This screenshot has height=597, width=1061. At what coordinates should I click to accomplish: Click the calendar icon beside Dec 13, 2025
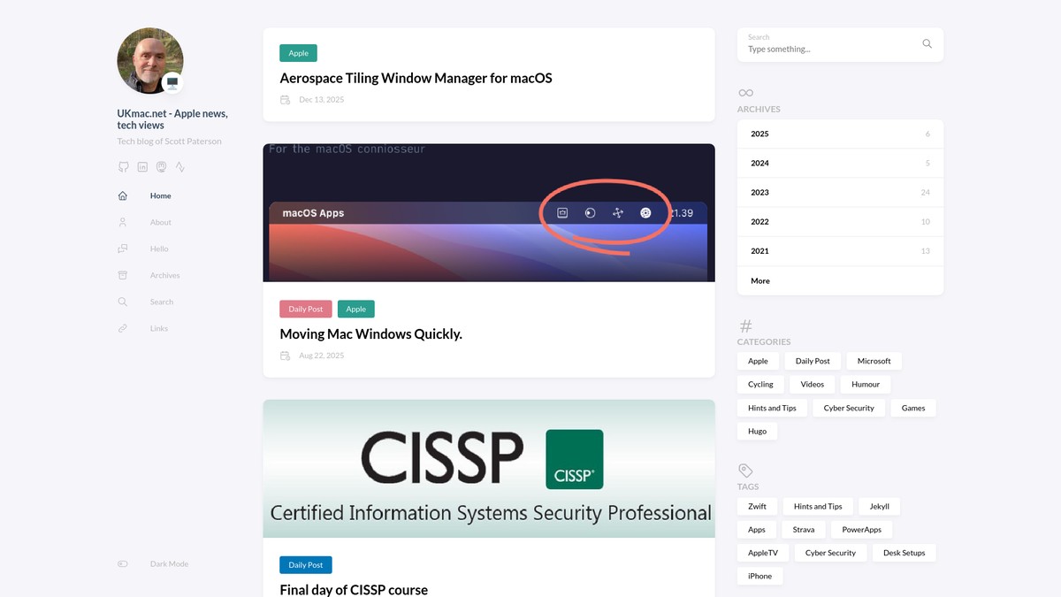(285, 100)
